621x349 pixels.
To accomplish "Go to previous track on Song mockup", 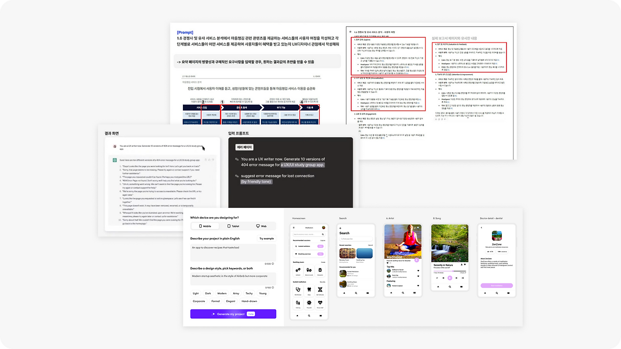I will [x=443, y=278].
